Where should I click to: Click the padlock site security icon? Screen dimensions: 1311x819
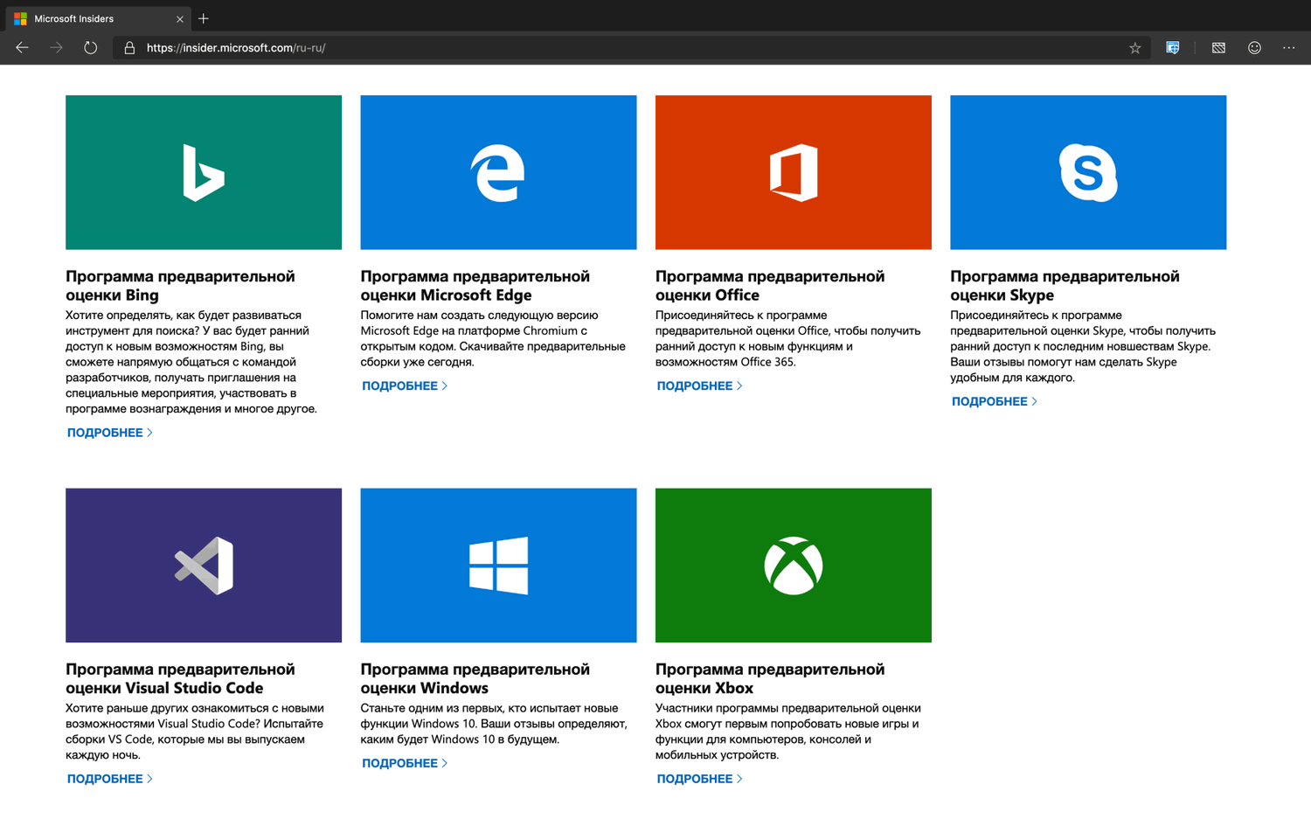129,48
